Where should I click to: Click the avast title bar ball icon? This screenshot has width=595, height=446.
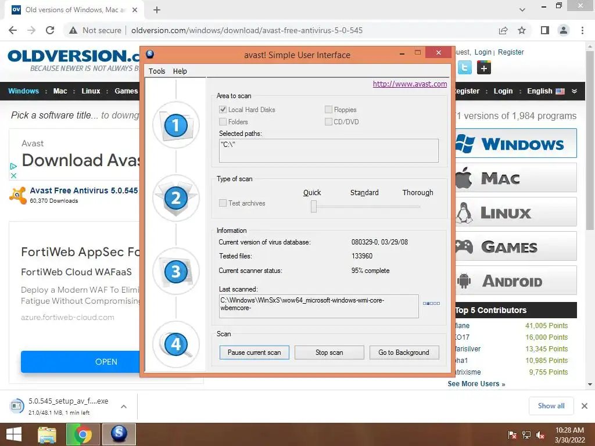150,54
